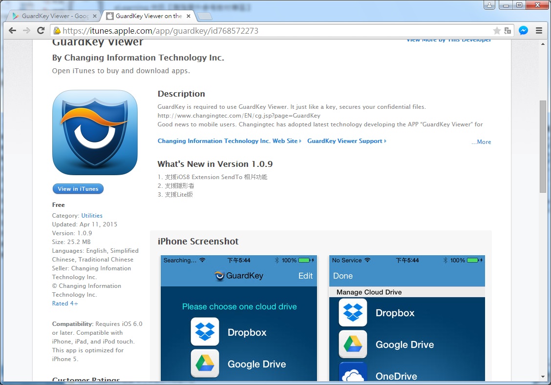The width and height of the screenshot is (551, 385).
Task: Click the "By Changing Information Technology Inc." heading
Action: coord(138,58)
